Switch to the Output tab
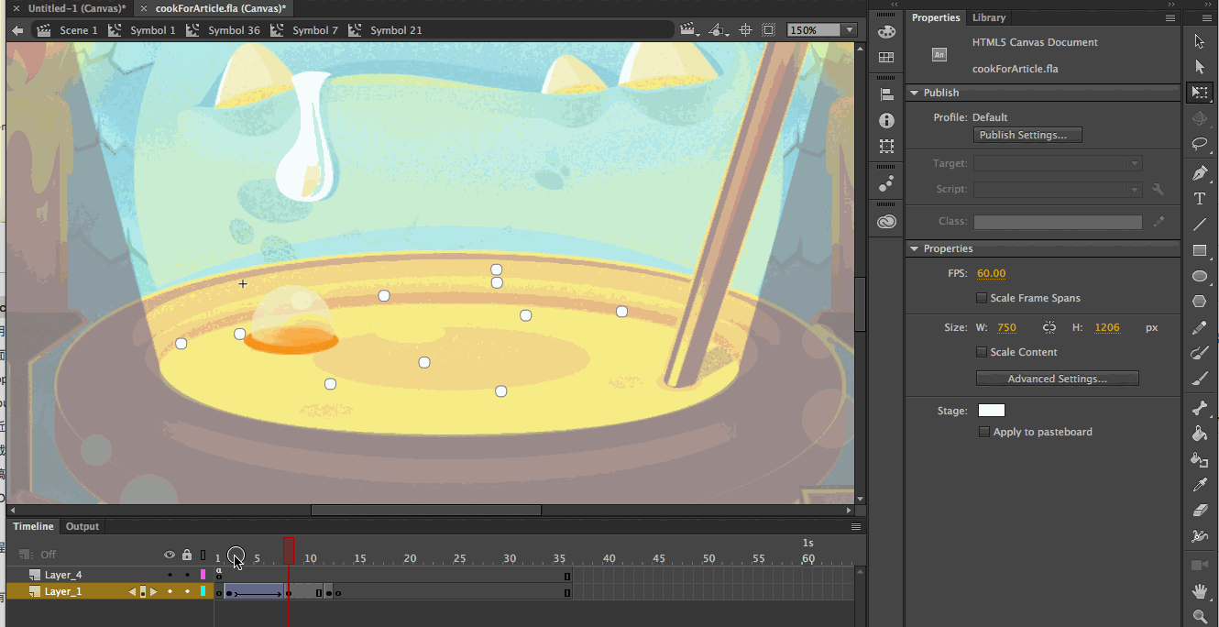Viewport: 1219px width, 627px height. [82, 526]
